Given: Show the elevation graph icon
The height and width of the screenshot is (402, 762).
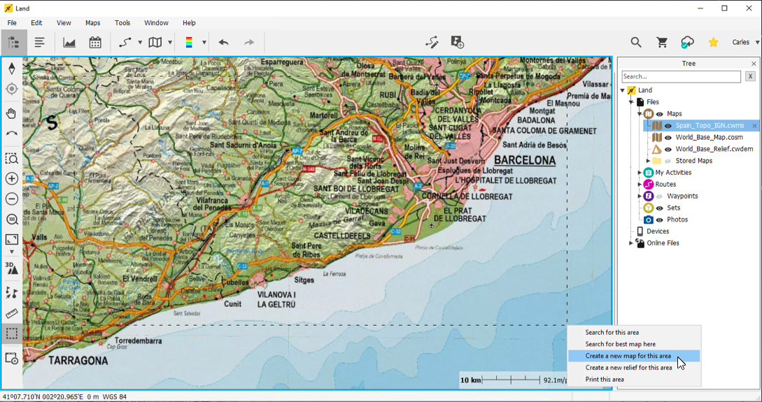Looking at the screenshot, I should pos(69,43).
